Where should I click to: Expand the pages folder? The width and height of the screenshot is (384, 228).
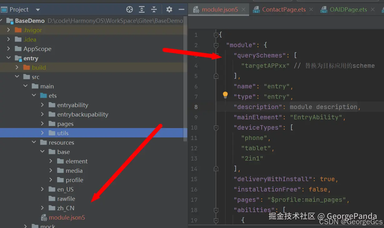(x=43, y=124)
